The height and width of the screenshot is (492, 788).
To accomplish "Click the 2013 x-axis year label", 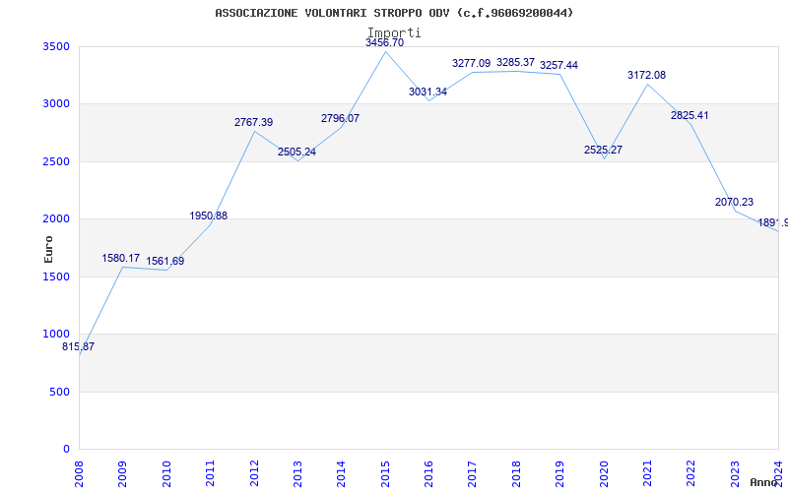I will [297, 473].
